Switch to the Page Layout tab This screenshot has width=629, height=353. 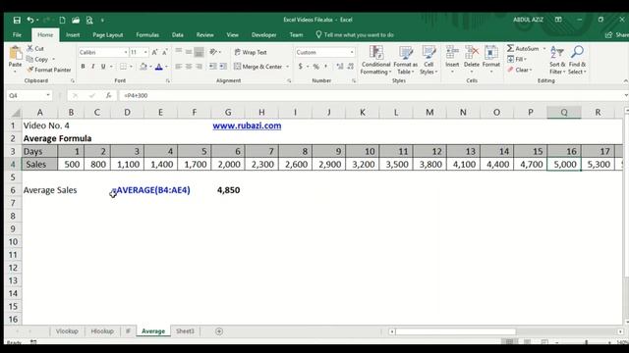(x=107, y=35)
